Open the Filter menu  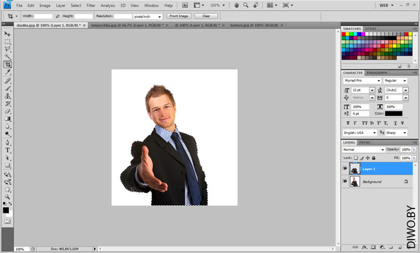[x=91, y=5]
